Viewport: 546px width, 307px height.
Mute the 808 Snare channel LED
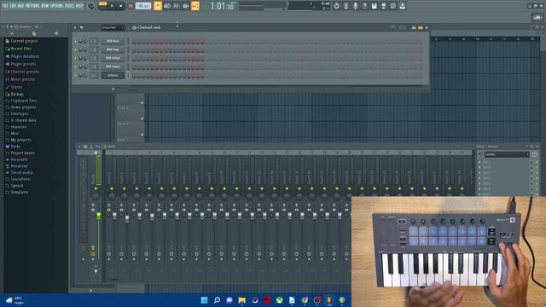coord(76,67)
